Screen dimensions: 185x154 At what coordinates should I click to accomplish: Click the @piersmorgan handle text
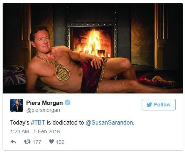click(x=43, y=110)
